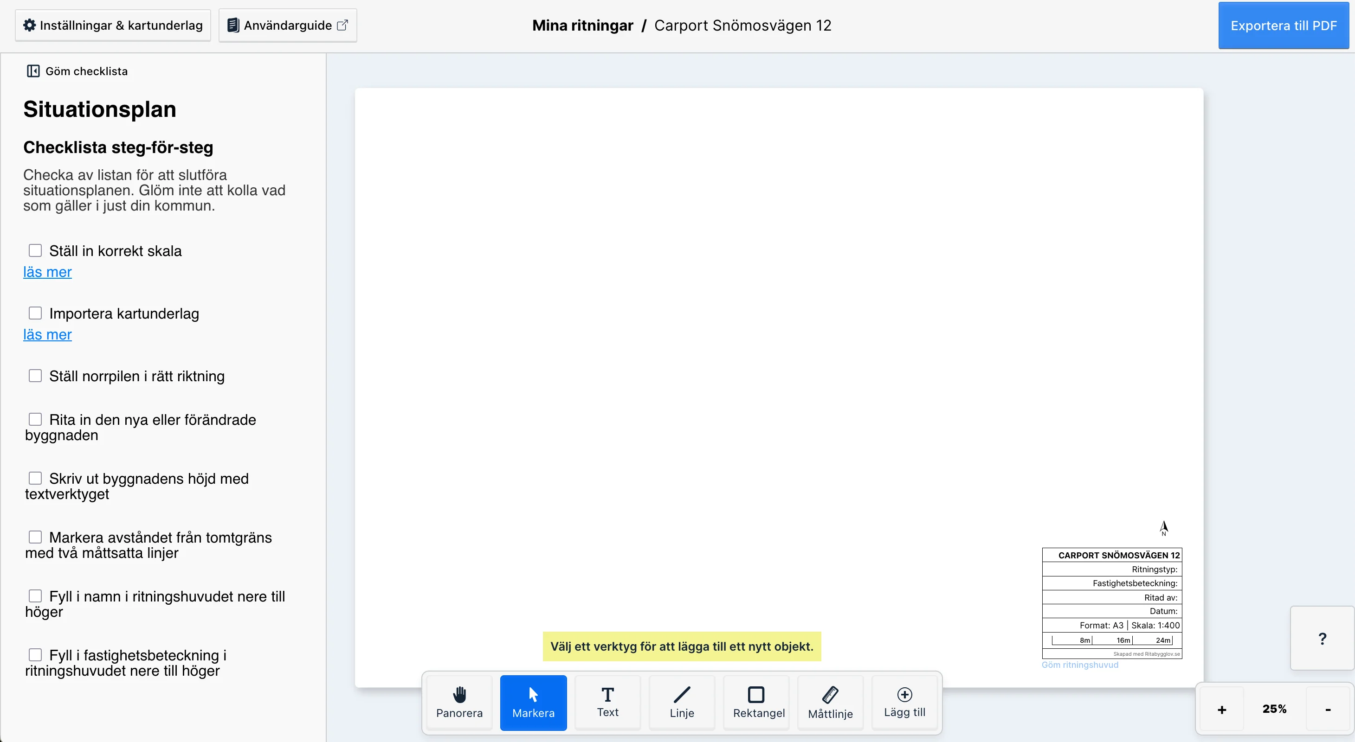Collapse the checklist with Göm checklista
The height and width of the screenshot is (742, 1355).
pos(77,71)
